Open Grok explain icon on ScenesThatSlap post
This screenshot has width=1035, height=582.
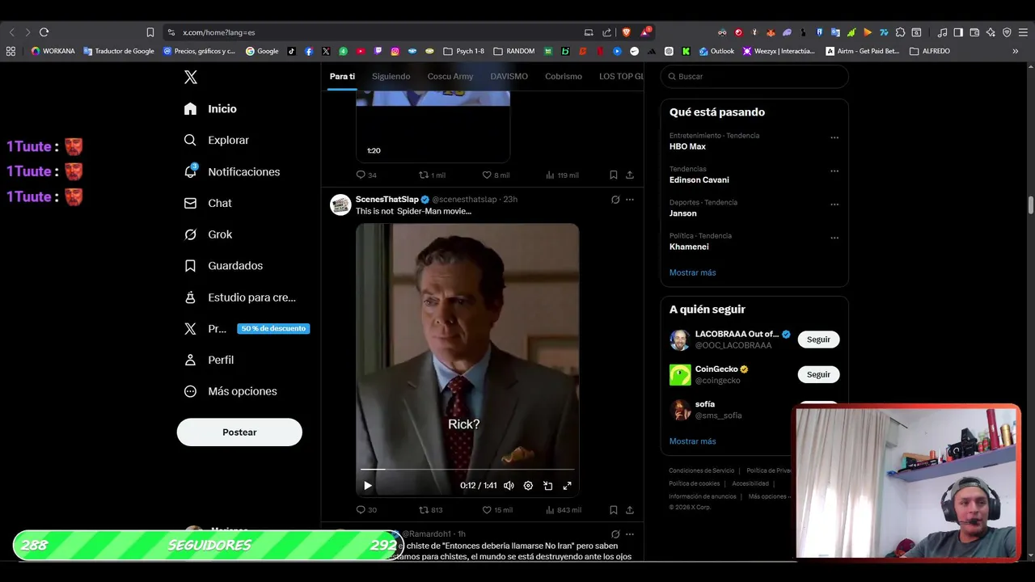615,200
